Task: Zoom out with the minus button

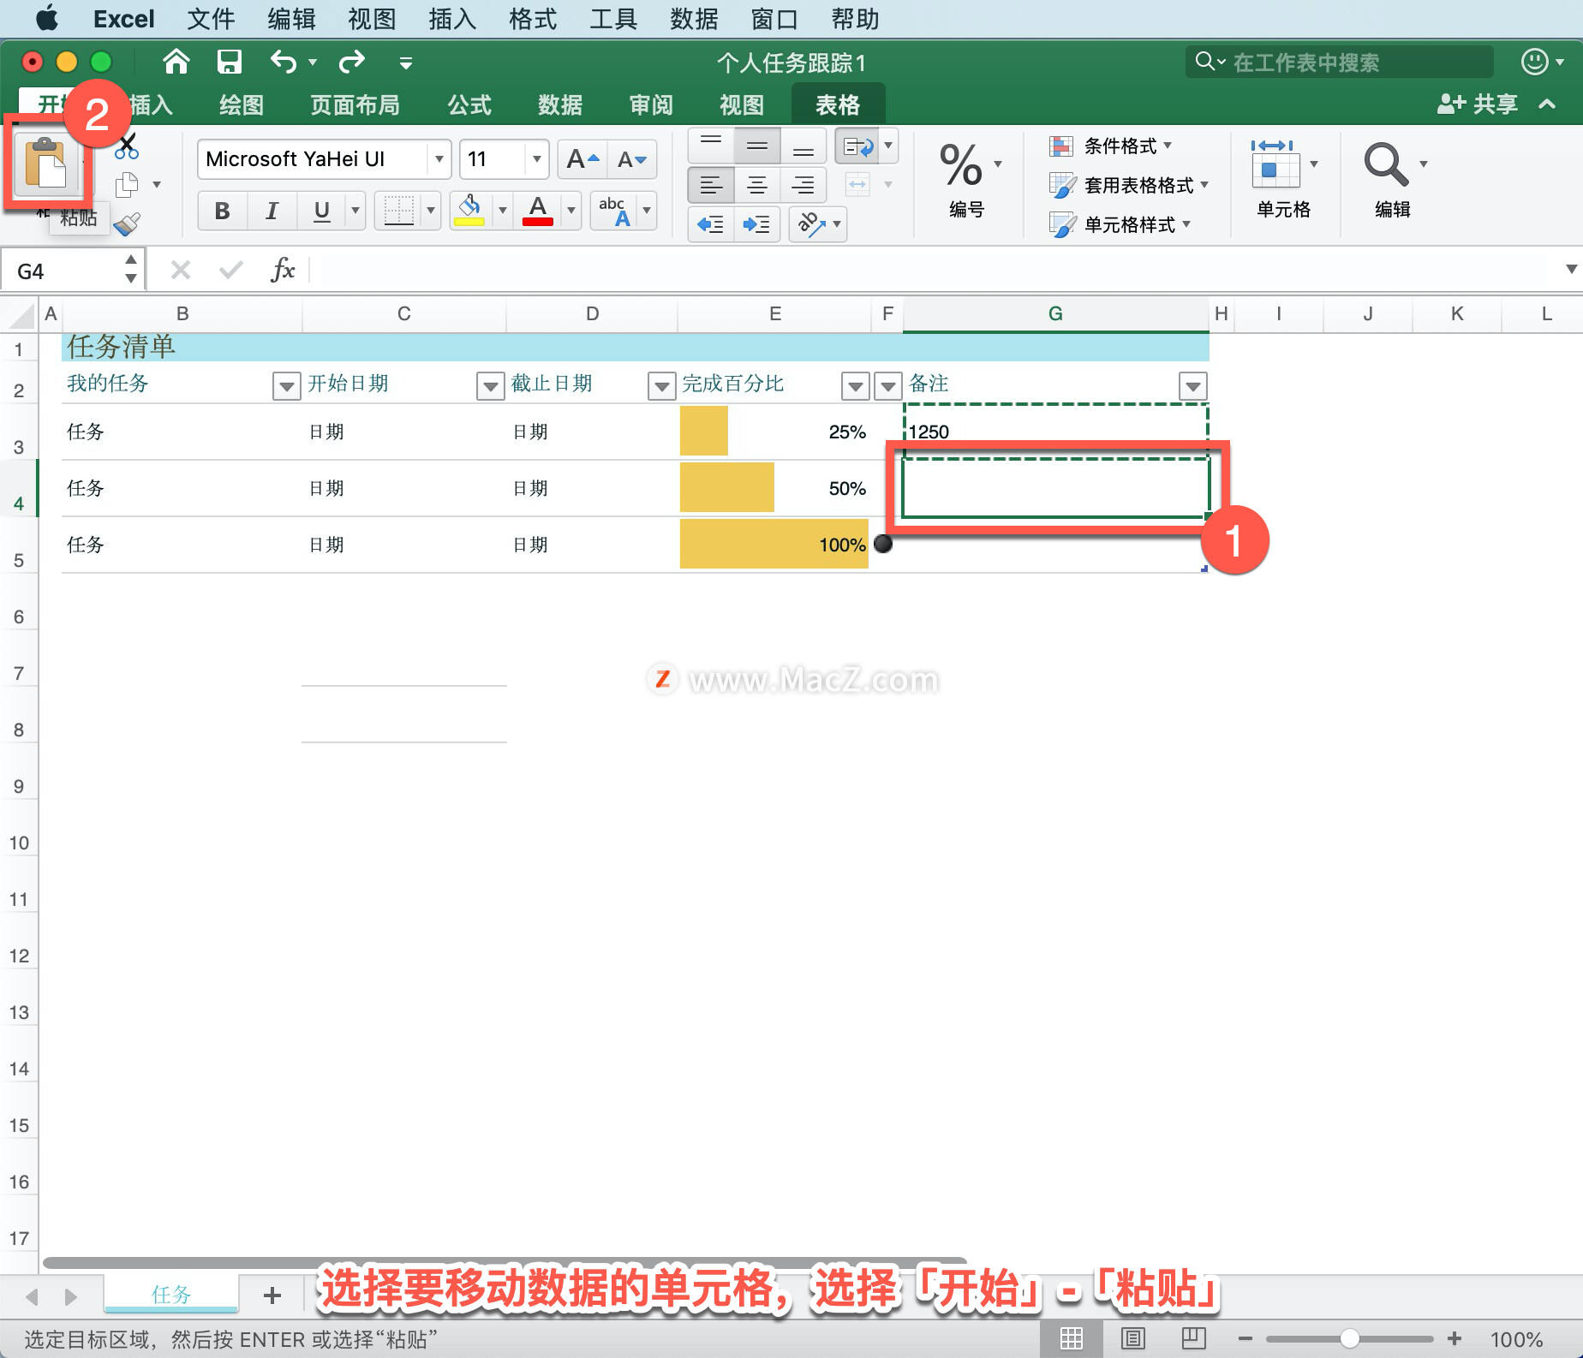Action: point(1245,1338)
